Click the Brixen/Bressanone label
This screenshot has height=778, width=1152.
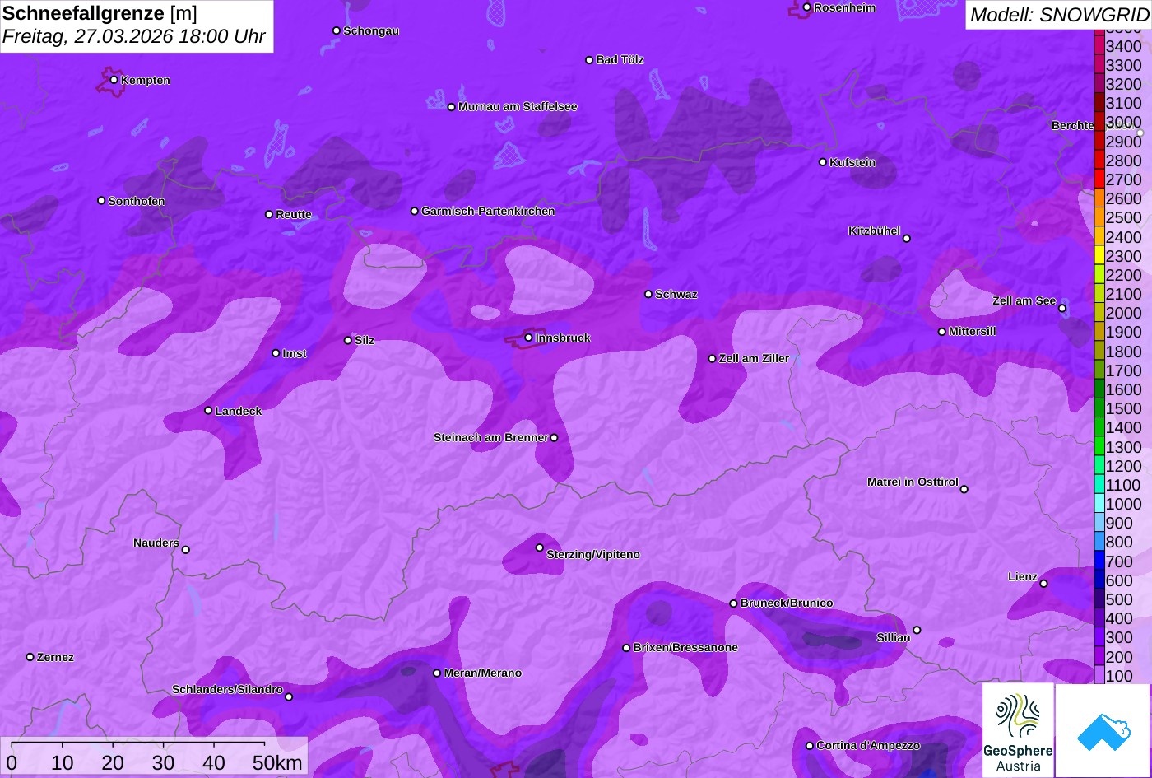pos(685,647)
